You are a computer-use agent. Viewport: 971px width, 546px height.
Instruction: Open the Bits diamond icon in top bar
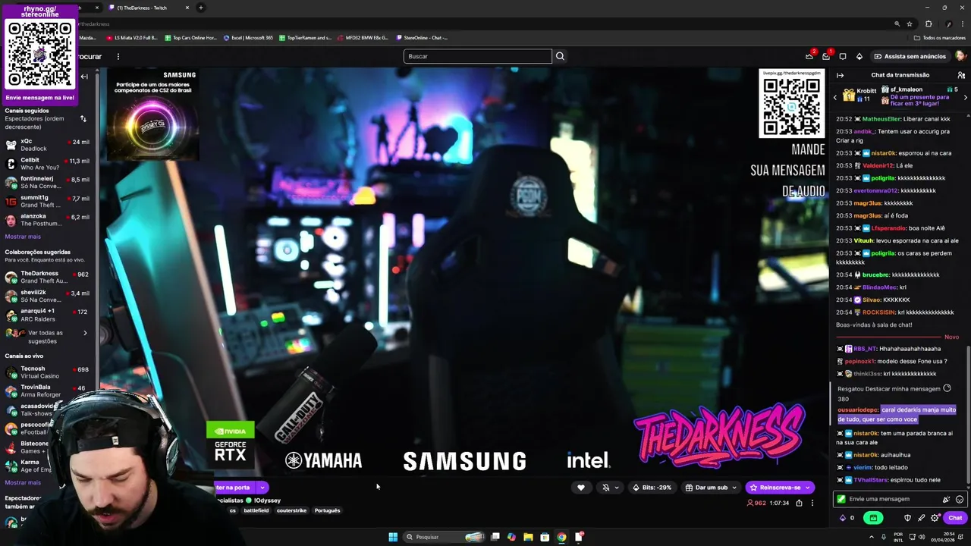pyautogui.click(x=859, y=56)
